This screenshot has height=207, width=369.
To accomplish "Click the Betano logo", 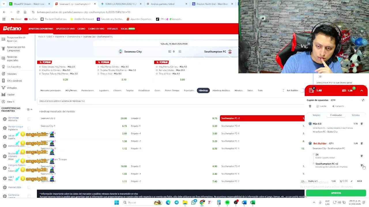I will click(x=12, y=28).
